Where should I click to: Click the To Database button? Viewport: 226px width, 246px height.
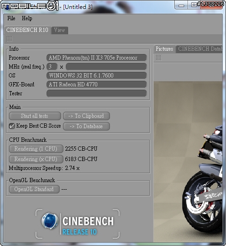86,126
